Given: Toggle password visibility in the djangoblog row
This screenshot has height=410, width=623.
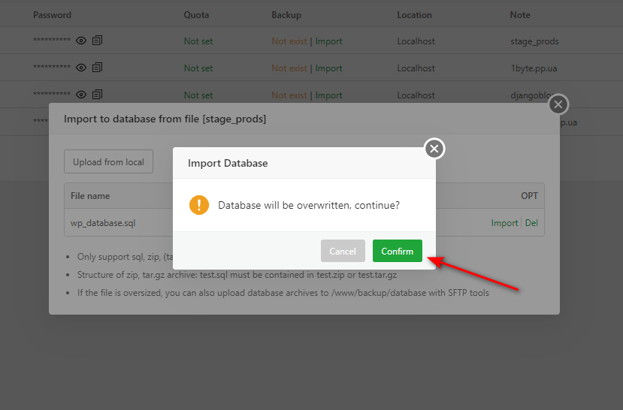Looking at the screenshot, I should coord(81,95).
